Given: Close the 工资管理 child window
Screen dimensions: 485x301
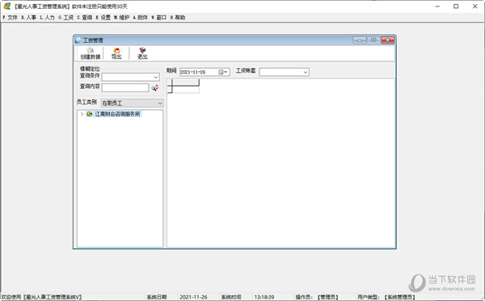Looking at the screenshot, I should point(387,40).
